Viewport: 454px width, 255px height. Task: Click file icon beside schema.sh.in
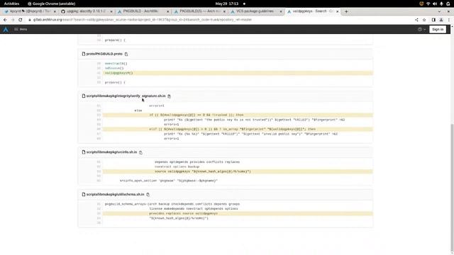click(x=84, y=194)
